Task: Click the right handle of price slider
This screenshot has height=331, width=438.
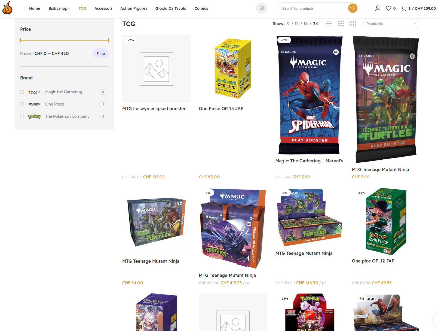Action: pos(109,40)
